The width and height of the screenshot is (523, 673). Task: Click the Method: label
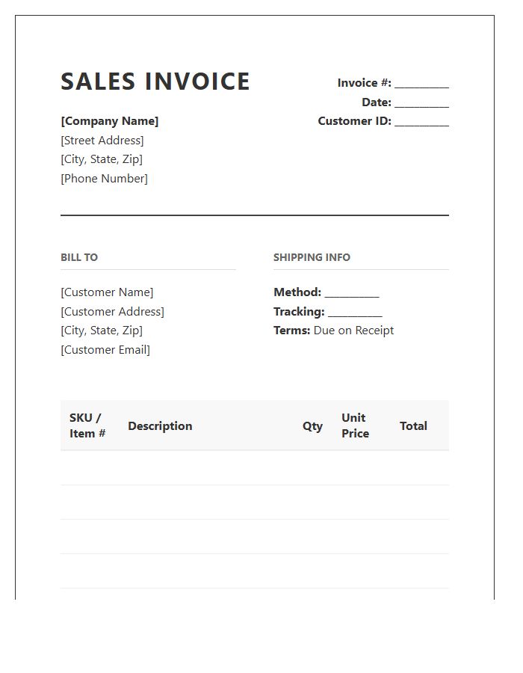(x=297, y=292)
